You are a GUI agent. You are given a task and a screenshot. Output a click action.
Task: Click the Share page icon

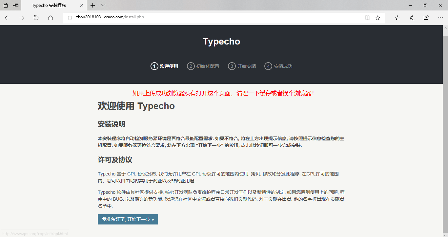click(x=426, y=18)
